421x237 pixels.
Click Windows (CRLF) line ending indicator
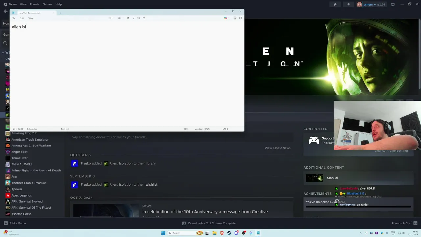pos(202,129)
